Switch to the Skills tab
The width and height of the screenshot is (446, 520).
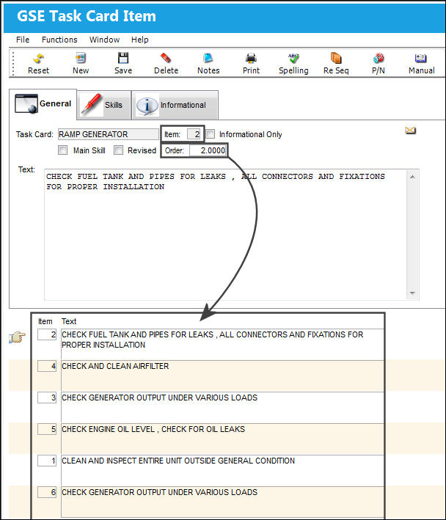point(103,105)
